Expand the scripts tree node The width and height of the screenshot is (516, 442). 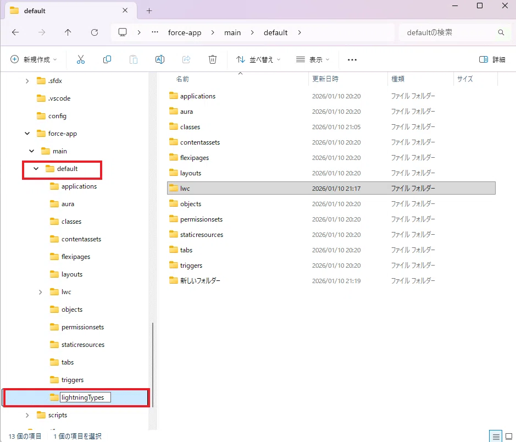pos(27,416)
